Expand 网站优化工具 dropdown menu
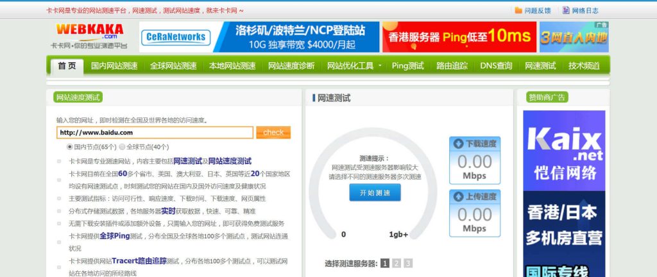Viewport: 657px width, 277px height. coord(354,65)
